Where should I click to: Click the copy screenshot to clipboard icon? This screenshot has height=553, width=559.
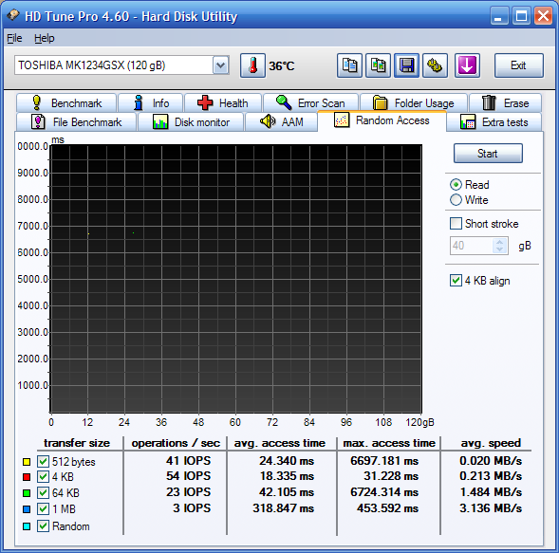[x=378, y=65]
